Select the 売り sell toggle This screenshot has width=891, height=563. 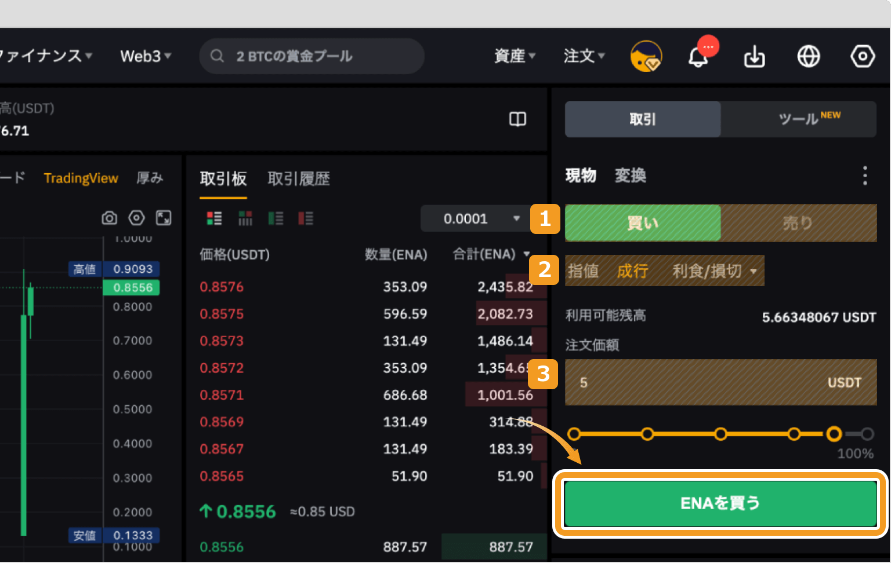click(x=799, y=223)
